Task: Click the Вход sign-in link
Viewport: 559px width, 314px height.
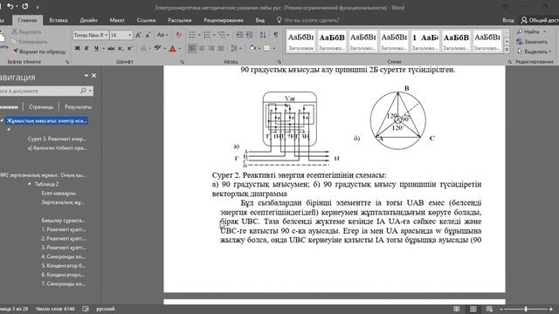Action: 508,20
